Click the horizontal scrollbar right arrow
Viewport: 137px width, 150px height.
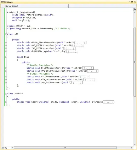(x=132, y=148)
